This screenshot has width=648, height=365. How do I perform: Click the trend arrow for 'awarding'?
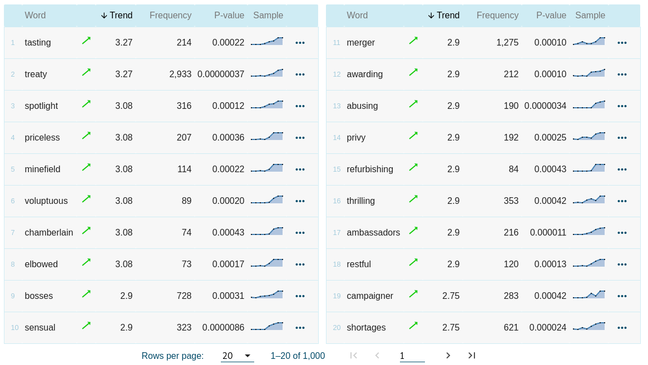click(x=413, y=74)
